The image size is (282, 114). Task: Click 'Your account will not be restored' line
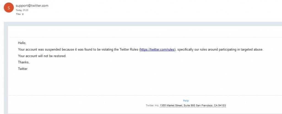[x=42, y=56]
